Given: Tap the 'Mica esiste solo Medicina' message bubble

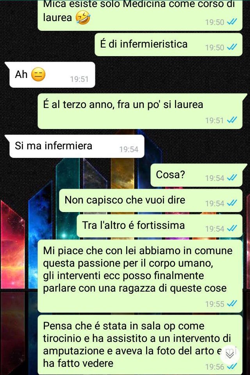Looking at the screenshot, I should point(140,15).
